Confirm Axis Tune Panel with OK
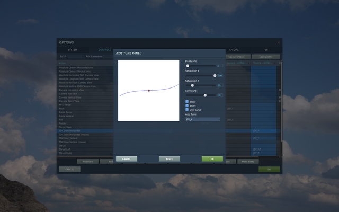This screenshot has height=212, width=339. pos(212,159)
